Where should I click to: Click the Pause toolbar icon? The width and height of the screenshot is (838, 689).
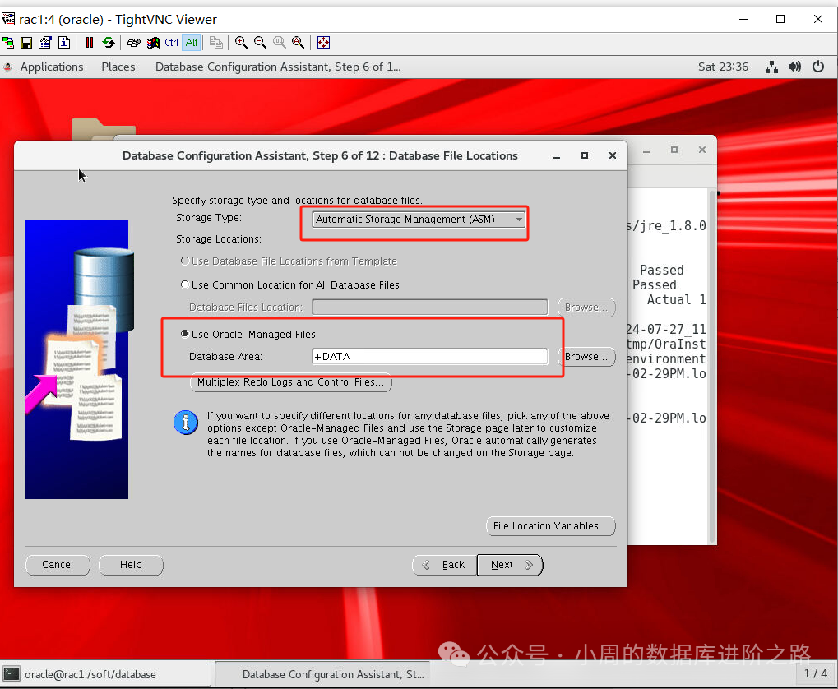90,42
